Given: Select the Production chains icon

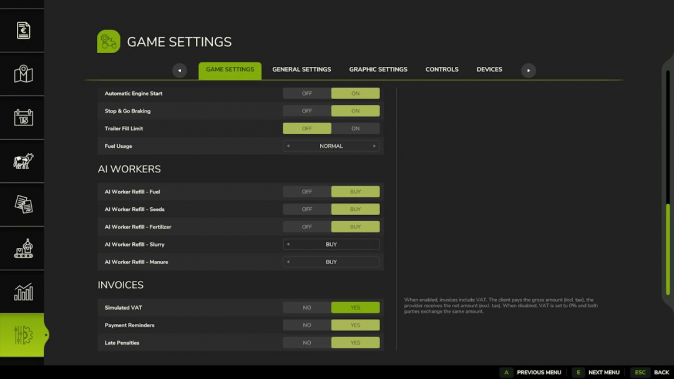Looking at the screenshot, I should point(22,248).
